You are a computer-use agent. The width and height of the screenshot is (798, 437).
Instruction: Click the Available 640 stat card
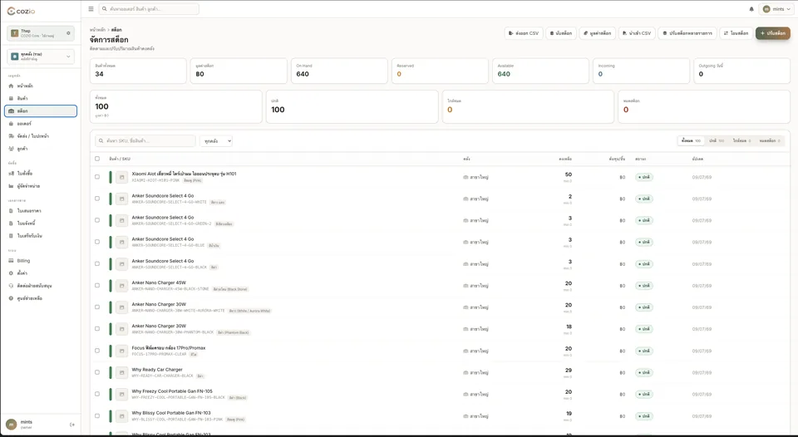pyautogui.click(x=540, y=71)
